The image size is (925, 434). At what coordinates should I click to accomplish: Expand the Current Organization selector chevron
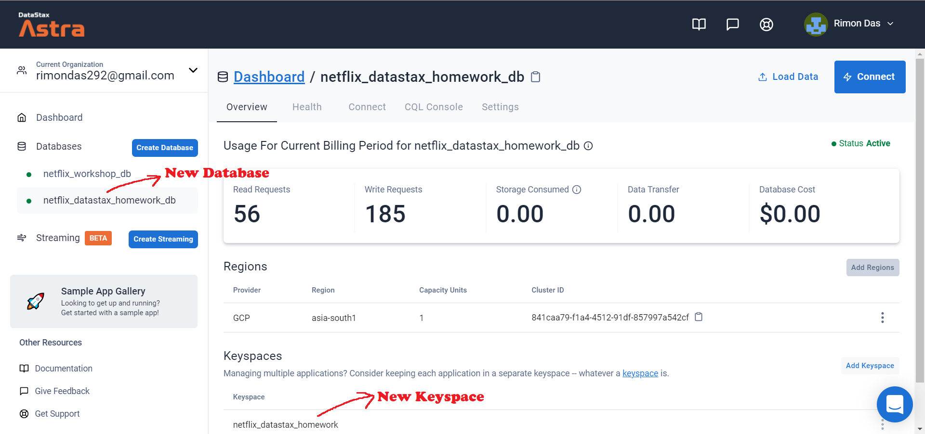[x=193, y=70]
